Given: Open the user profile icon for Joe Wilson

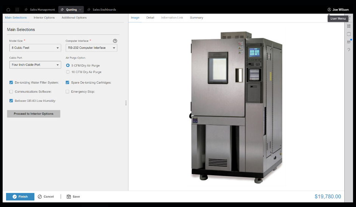Looking at the screenshot, I should (x=329, y=9).
